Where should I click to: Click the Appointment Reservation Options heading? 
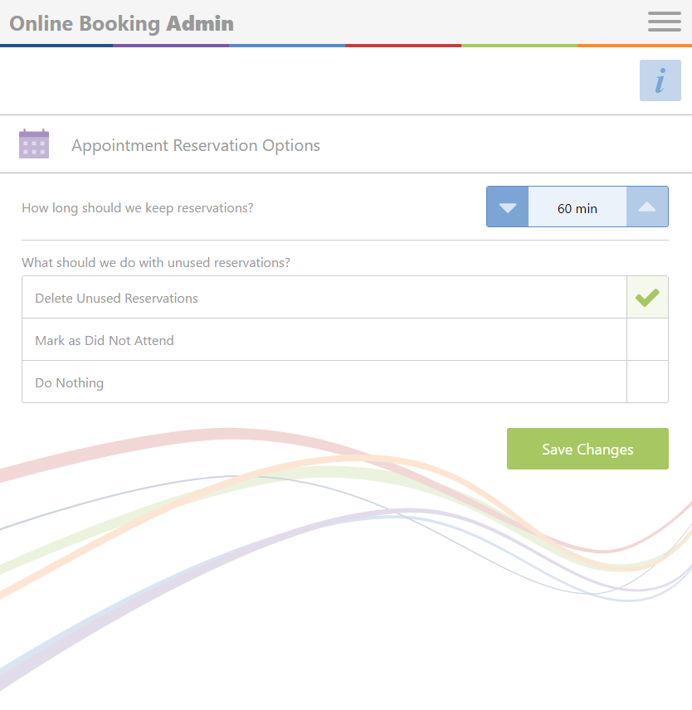tap(196, 145)
